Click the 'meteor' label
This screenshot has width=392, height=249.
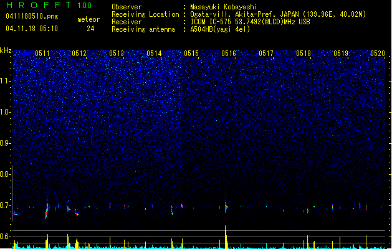(88, 19)
